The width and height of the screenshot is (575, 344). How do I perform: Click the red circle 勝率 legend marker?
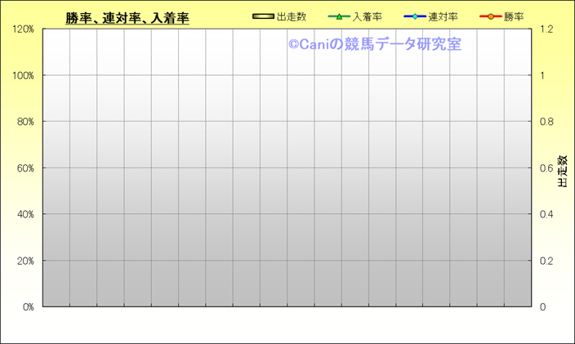pyautogui.click(x=490, y=16)
